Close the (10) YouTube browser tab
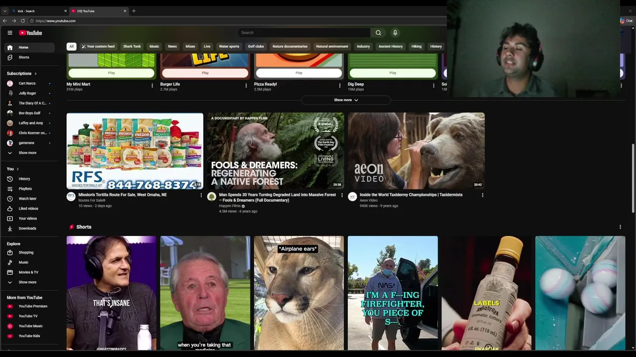The width and height of the screenshot is (636, 357). (x=125, y=11)
